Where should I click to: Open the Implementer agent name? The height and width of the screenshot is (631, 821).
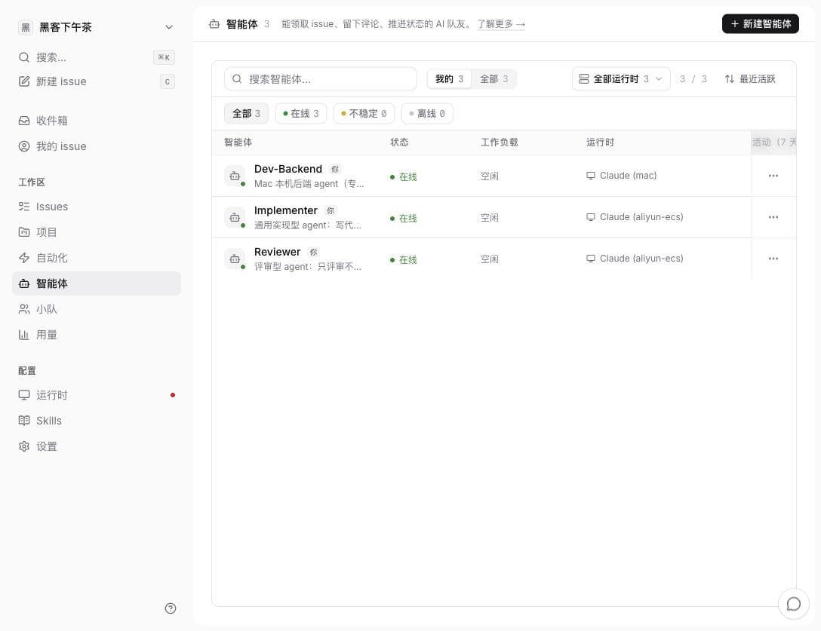[x=285, y=210]
